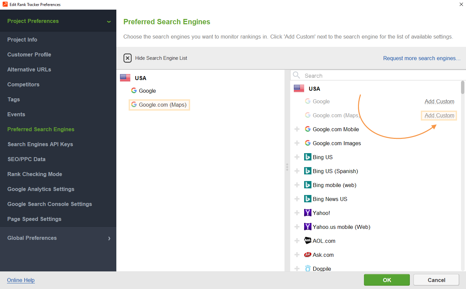Open the Competitors settings
The width and height of the screenshot is (466, 289).
tap(23, 84)
